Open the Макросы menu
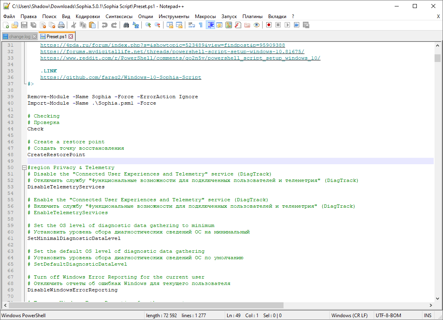Viewport: 443px width, 320px height. [205, 16]
